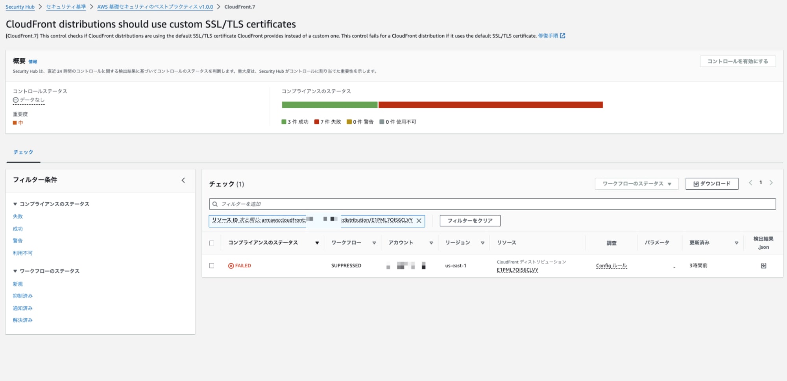
Task: Collapse the ワークフローのステータス filter section
Action: pyautogui.click(x=46, y=271)
